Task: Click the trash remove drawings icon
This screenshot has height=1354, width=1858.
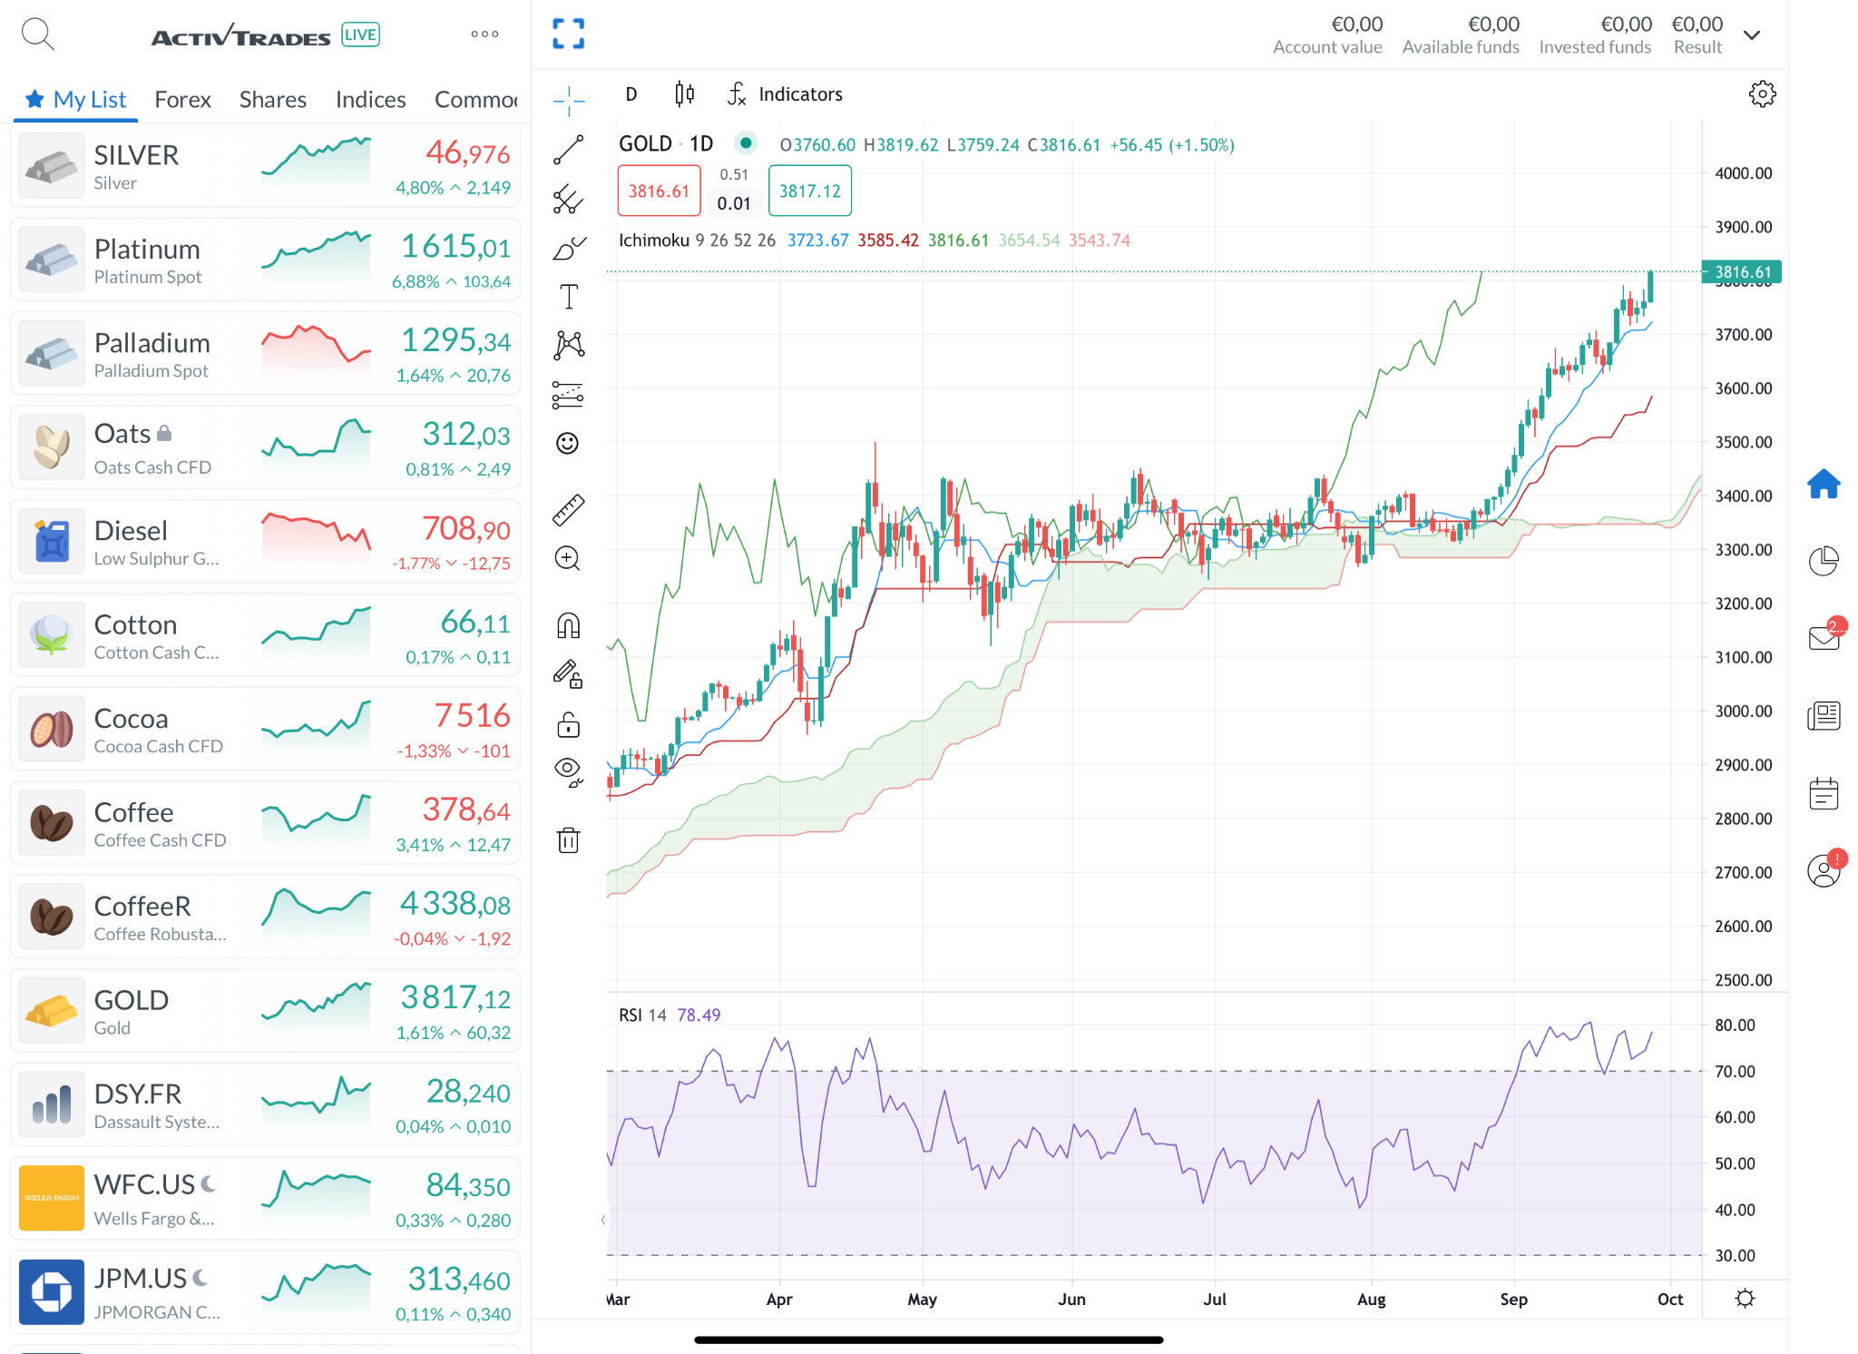Action: click(x=568, y=839)
